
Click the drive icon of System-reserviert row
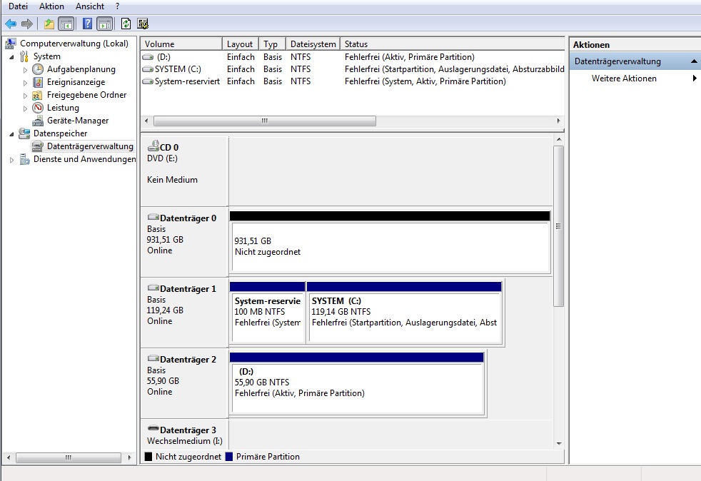[x=148, y=81]
